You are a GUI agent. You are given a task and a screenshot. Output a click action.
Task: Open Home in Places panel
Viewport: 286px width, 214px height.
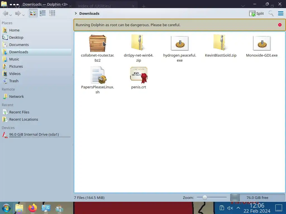[36, 30]
